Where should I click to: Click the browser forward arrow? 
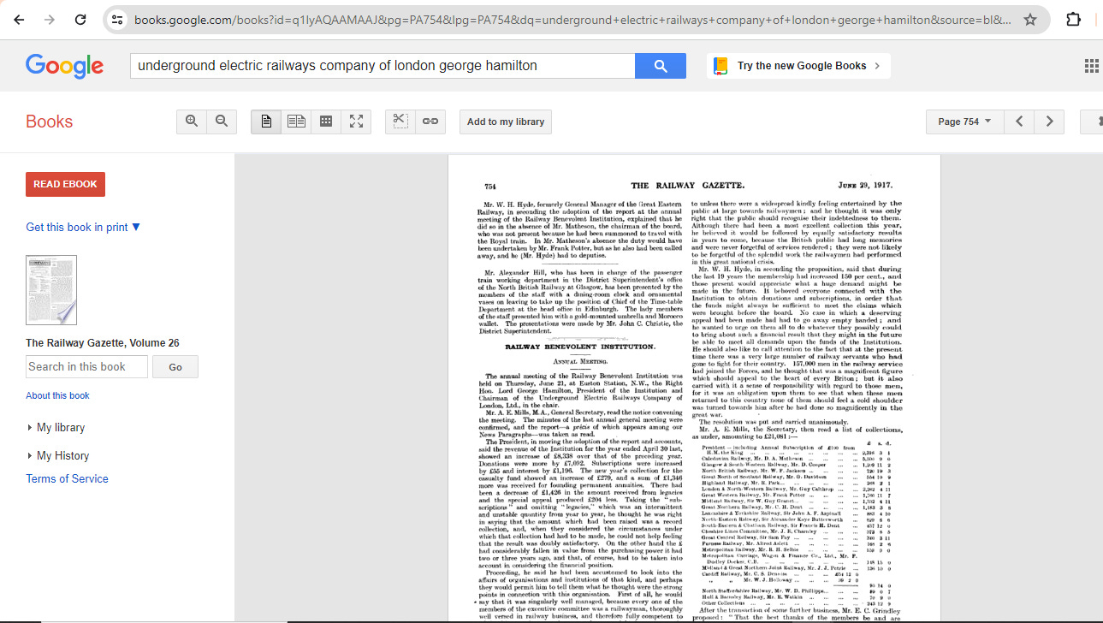[50, 19]
